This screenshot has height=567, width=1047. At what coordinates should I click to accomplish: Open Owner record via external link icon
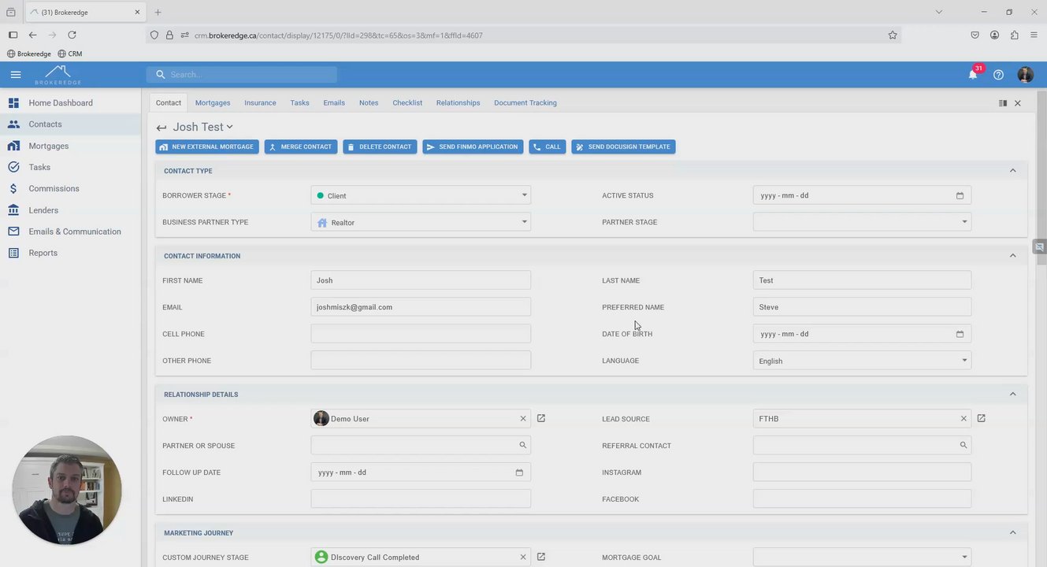541,418
